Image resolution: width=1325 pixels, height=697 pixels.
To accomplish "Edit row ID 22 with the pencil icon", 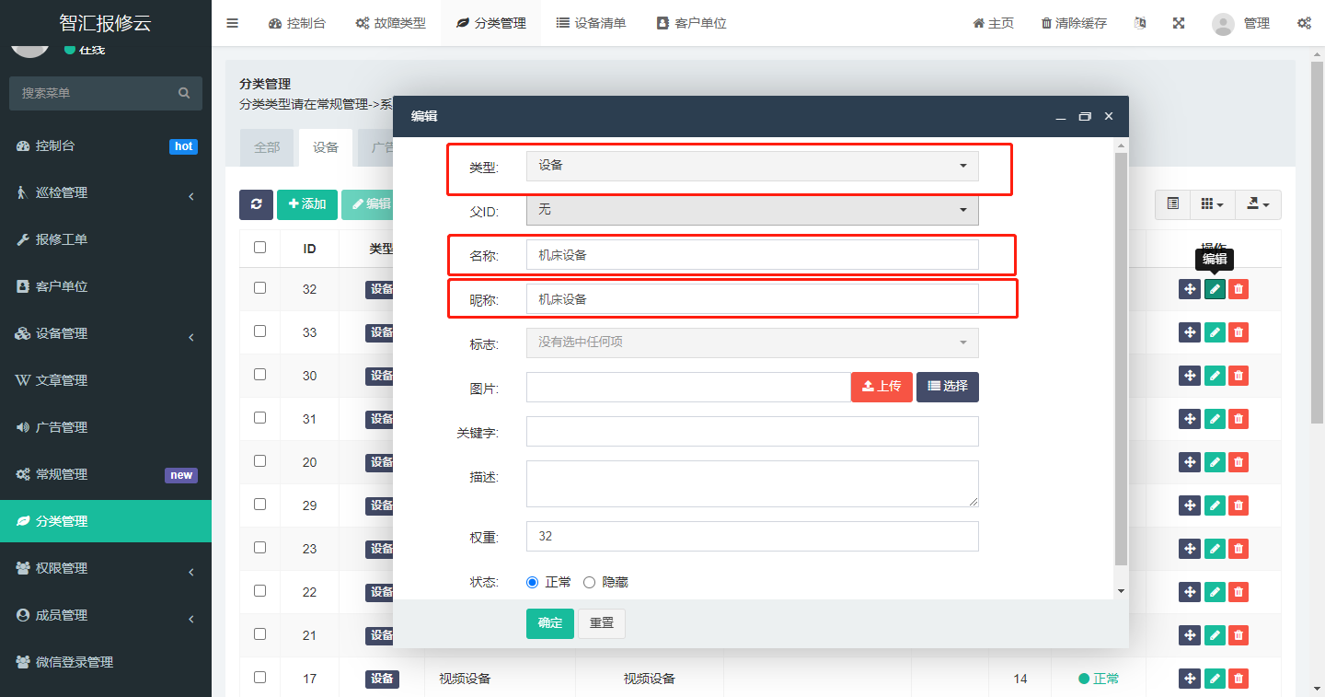I will tap(1215, 592).
